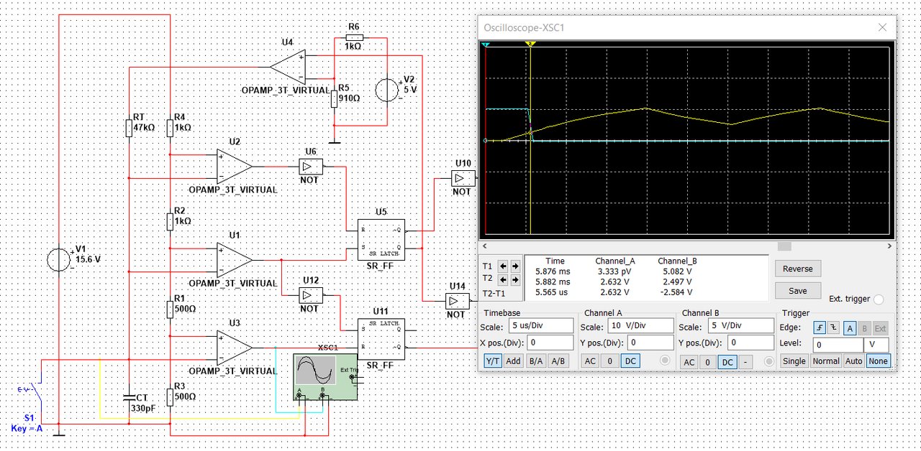Set trigger mode to None
The image size is (921, 451).
coord(878,361)
